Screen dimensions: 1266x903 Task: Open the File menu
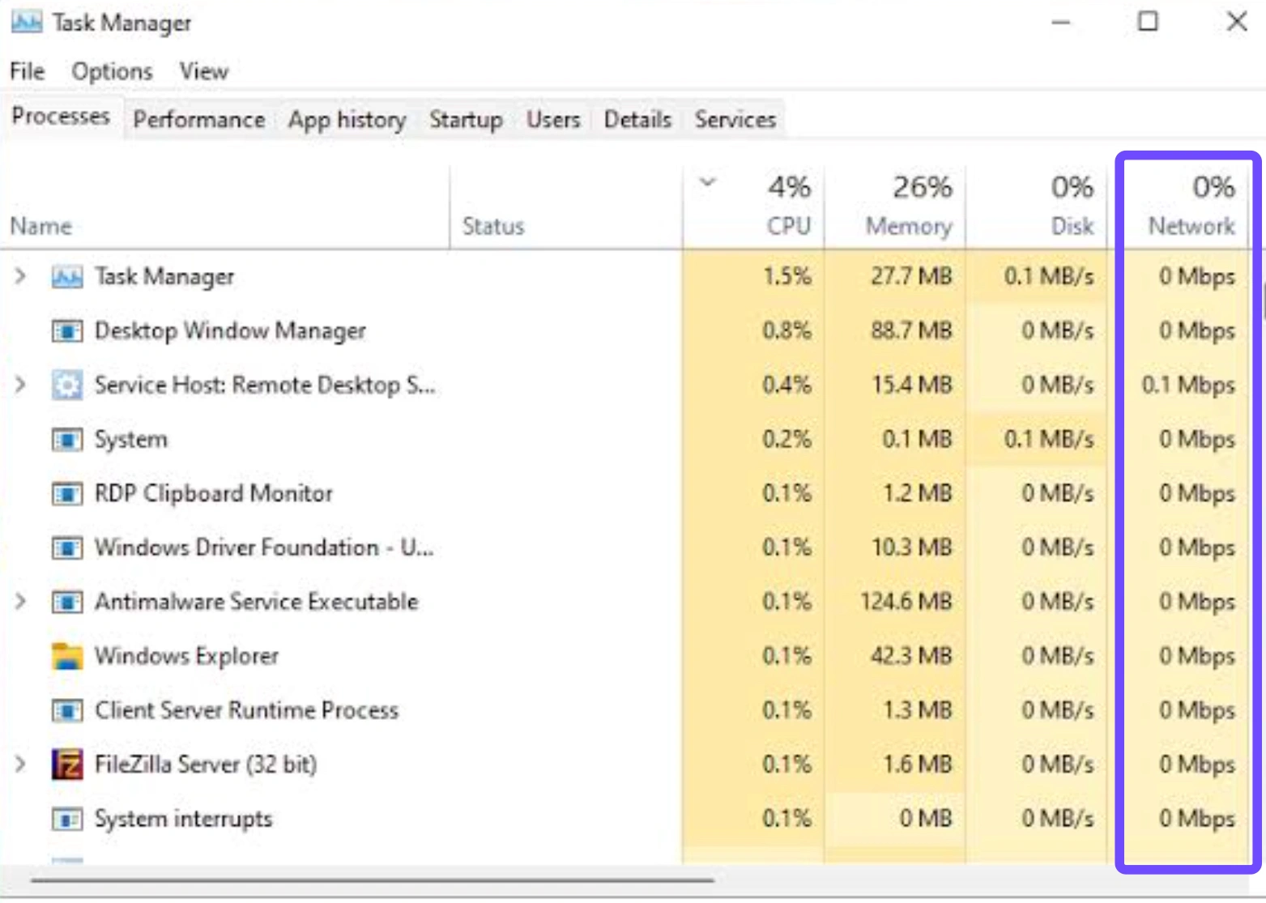coord(27,71)
